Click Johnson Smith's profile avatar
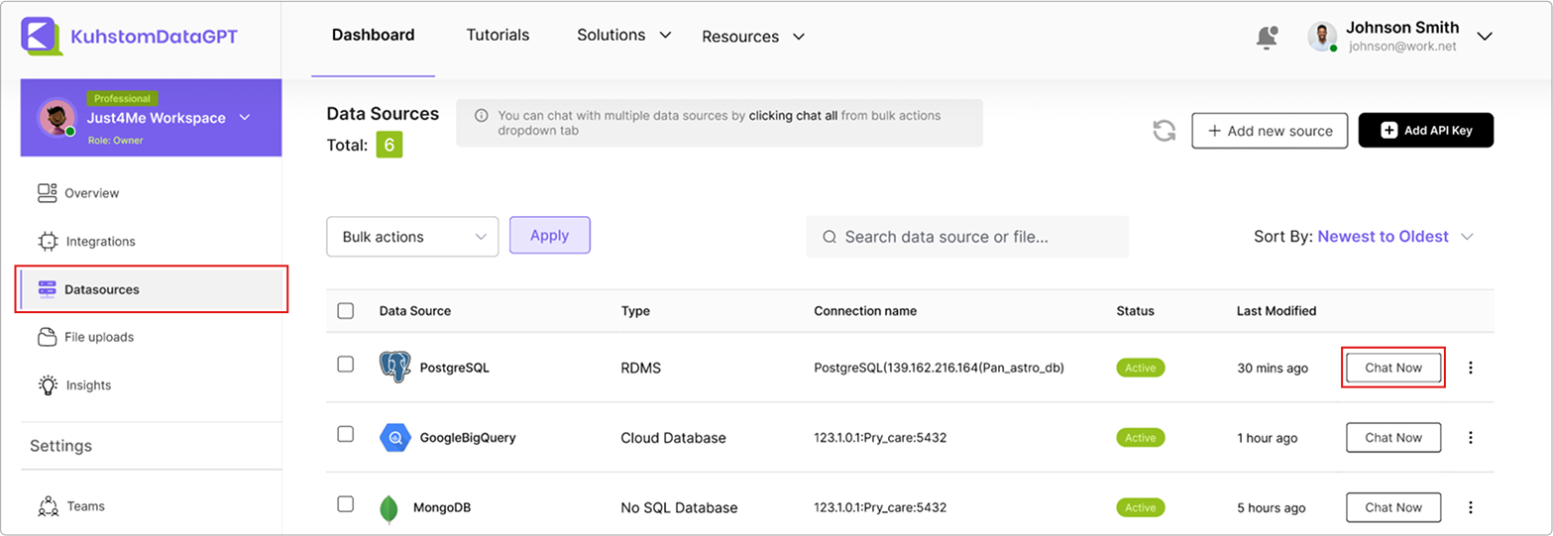Viewport: 1553px width, 536px height. click(x=1322, y=37)
